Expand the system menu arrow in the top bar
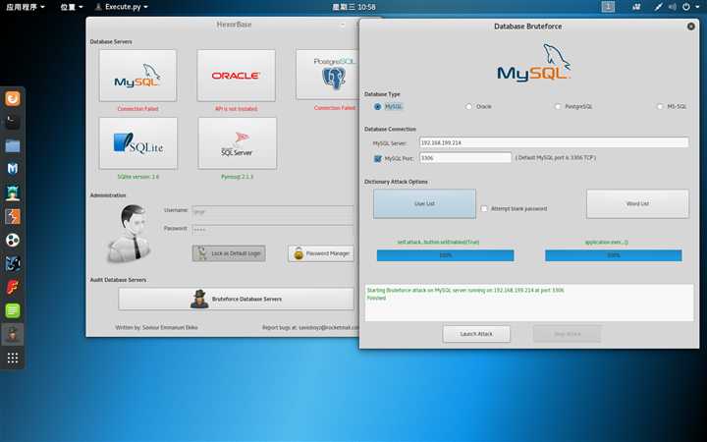 coord(697,7)
